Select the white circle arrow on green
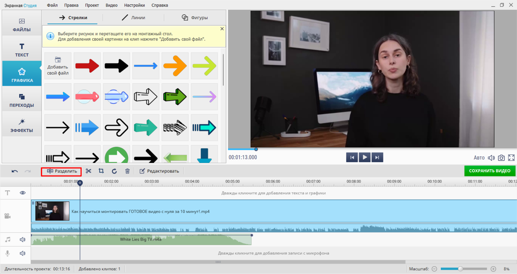Image resolution: width=517 pixels, height=274 pixels. (116, 154)
